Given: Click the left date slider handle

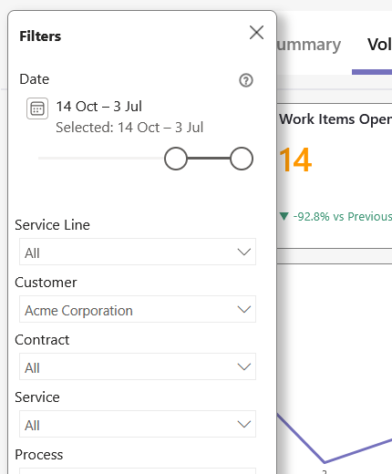Looking at the screenshot, I should coord(176,159).
